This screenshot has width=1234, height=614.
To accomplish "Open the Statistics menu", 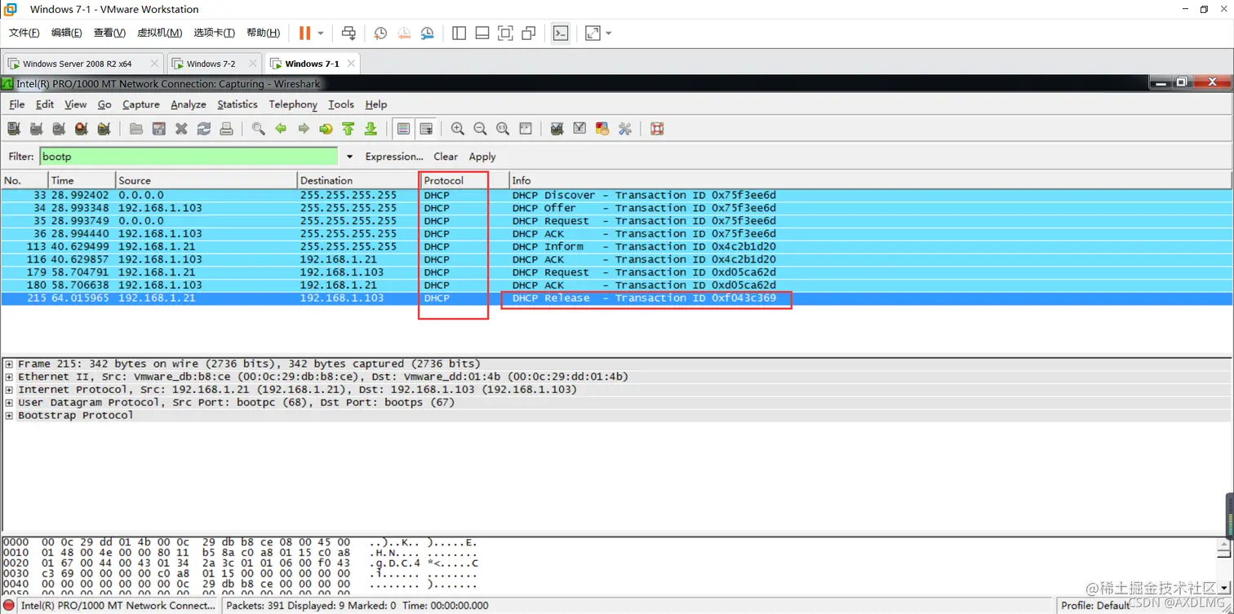I will coord(237,104).
